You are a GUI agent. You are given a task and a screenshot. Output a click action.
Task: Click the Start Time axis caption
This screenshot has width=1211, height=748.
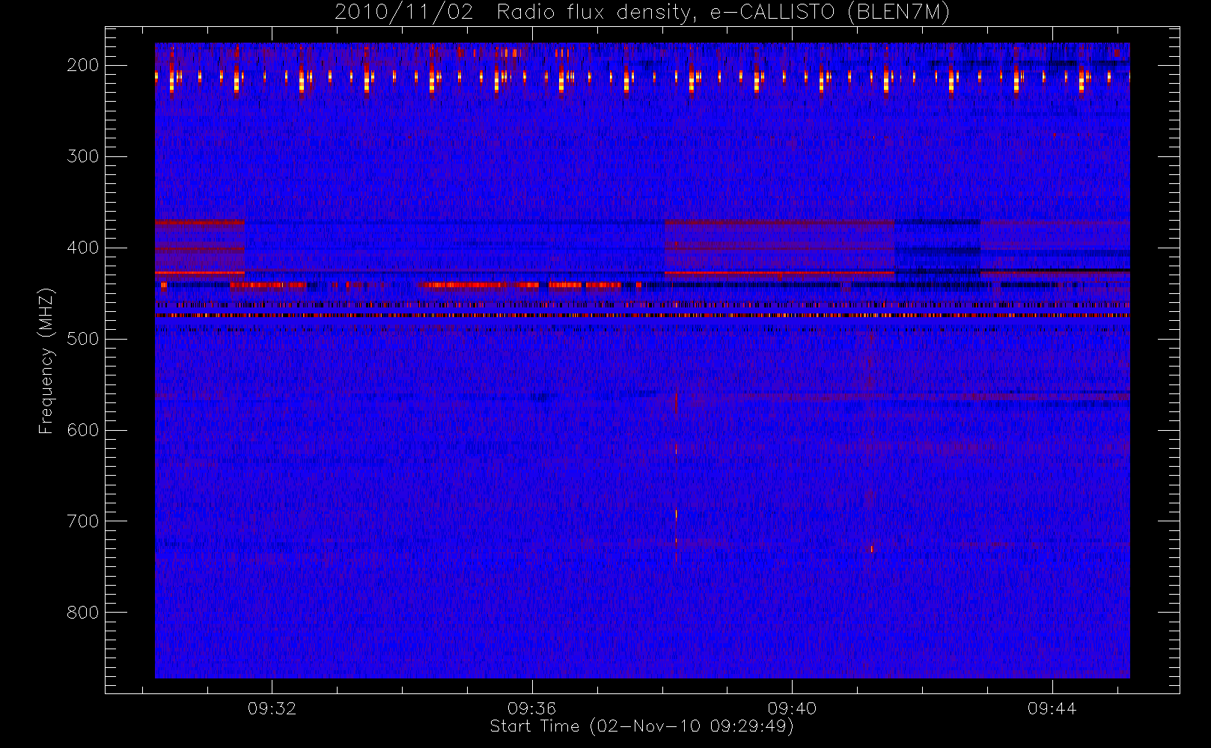click(642, 726)
